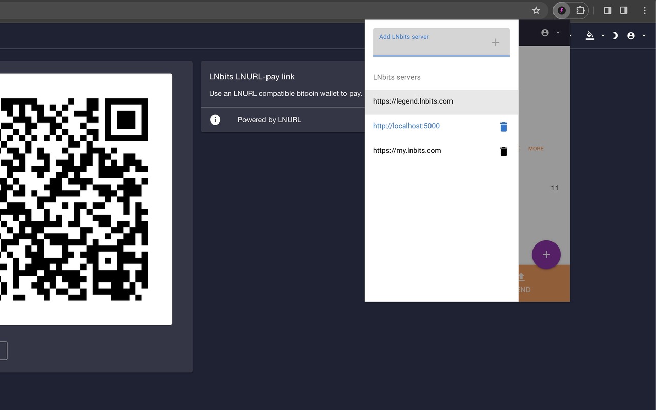
Task: Delete the localhost:5000 server with its trash icon
Action: 503,127
